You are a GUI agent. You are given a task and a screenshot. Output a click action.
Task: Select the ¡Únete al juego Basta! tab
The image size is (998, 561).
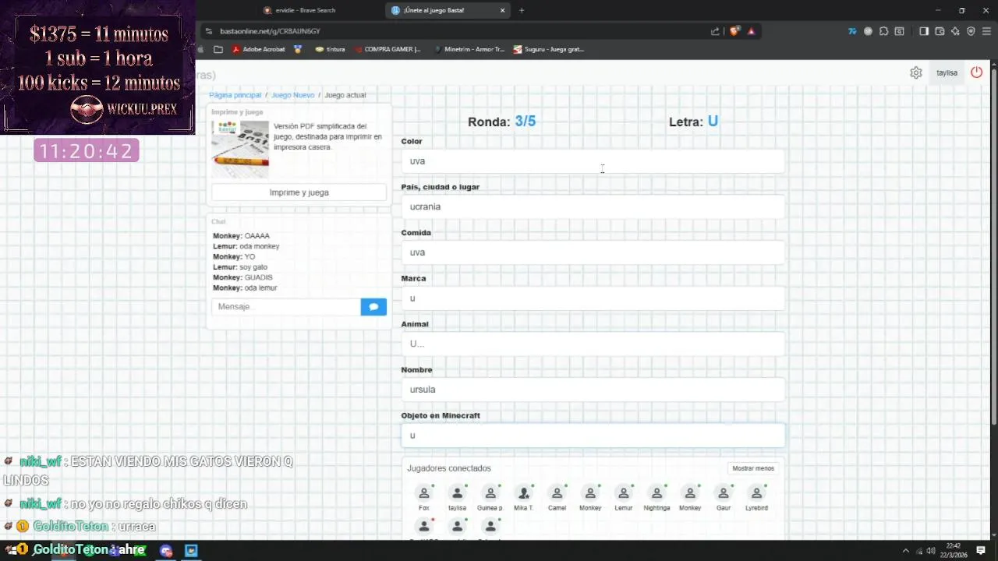coord(448,10)
